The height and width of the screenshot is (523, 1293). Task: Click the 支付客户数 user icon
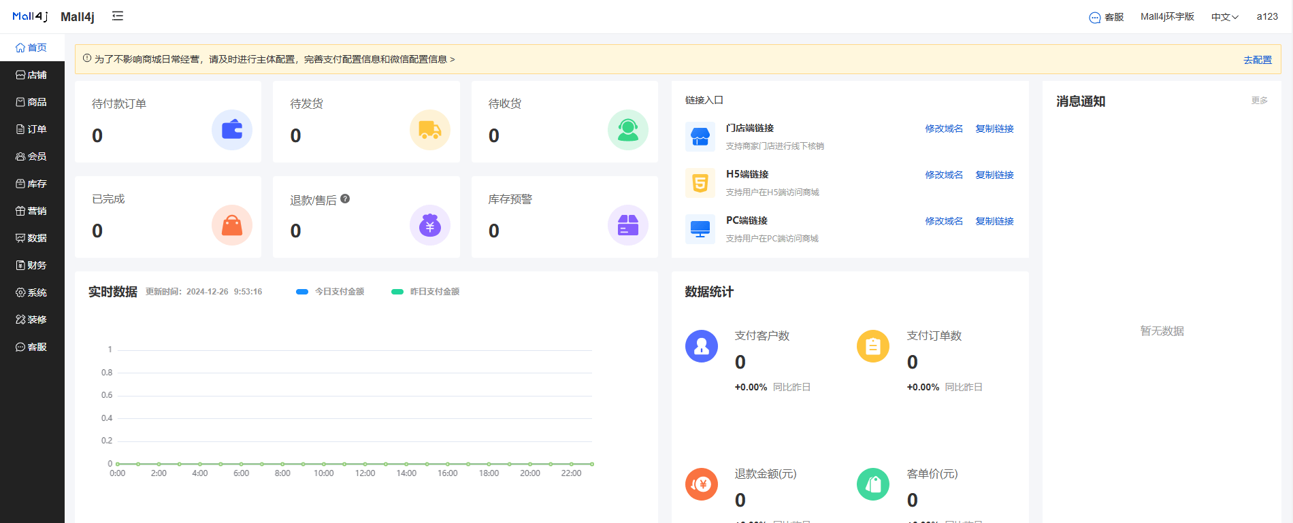702,346
